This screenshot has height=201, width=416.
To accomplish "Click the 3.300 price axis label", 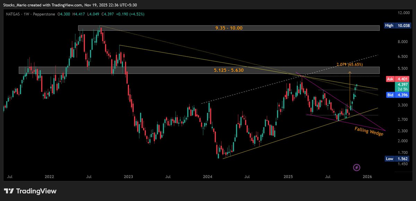I will [x=403, y=105].
